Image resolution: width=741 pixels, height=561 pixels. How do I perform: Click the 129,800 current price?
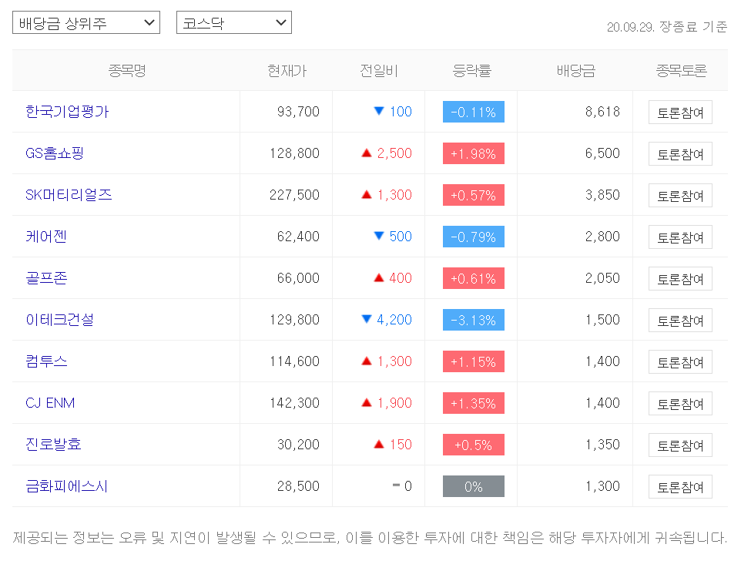(x=294, y=320)
